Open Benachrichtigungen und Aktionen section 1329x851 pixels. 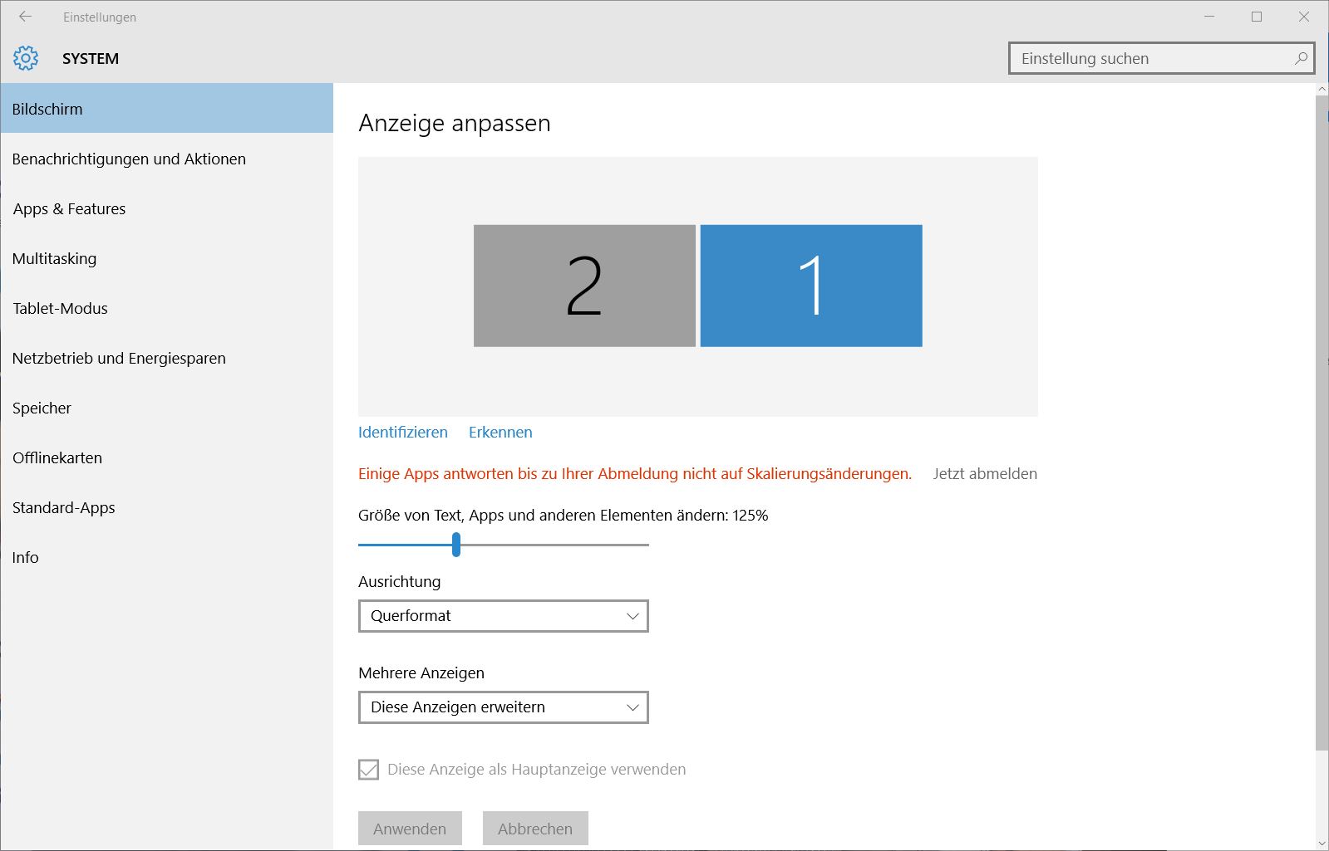pos(129,159)
